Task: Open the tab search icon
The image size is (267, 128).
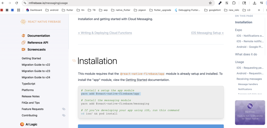Action: [244, 3]
